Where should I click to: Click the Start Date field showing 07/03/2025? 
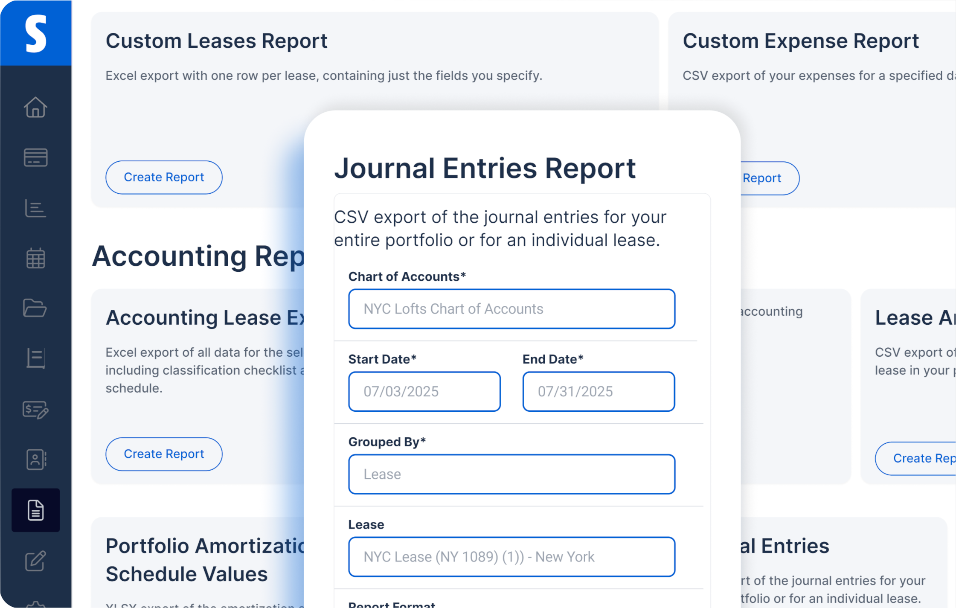(x=424, y=391)
